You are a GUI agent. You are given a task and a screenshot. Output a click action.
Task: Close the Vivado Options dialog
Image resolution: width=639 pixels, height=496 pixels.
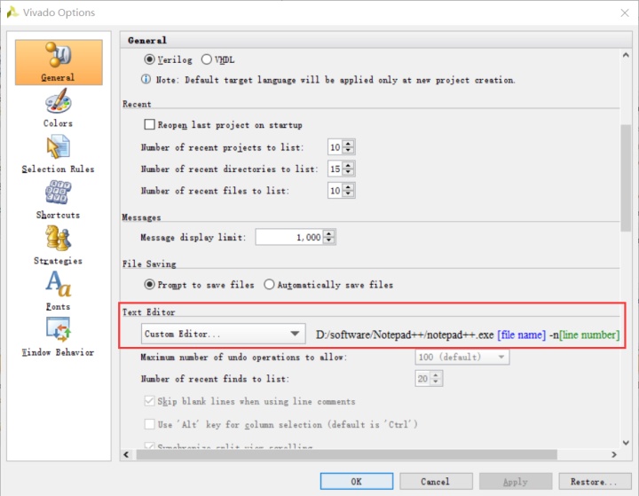[x=625, y=12]
